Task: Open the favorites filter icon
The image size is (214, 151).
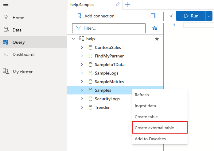Action: (154, 28)
